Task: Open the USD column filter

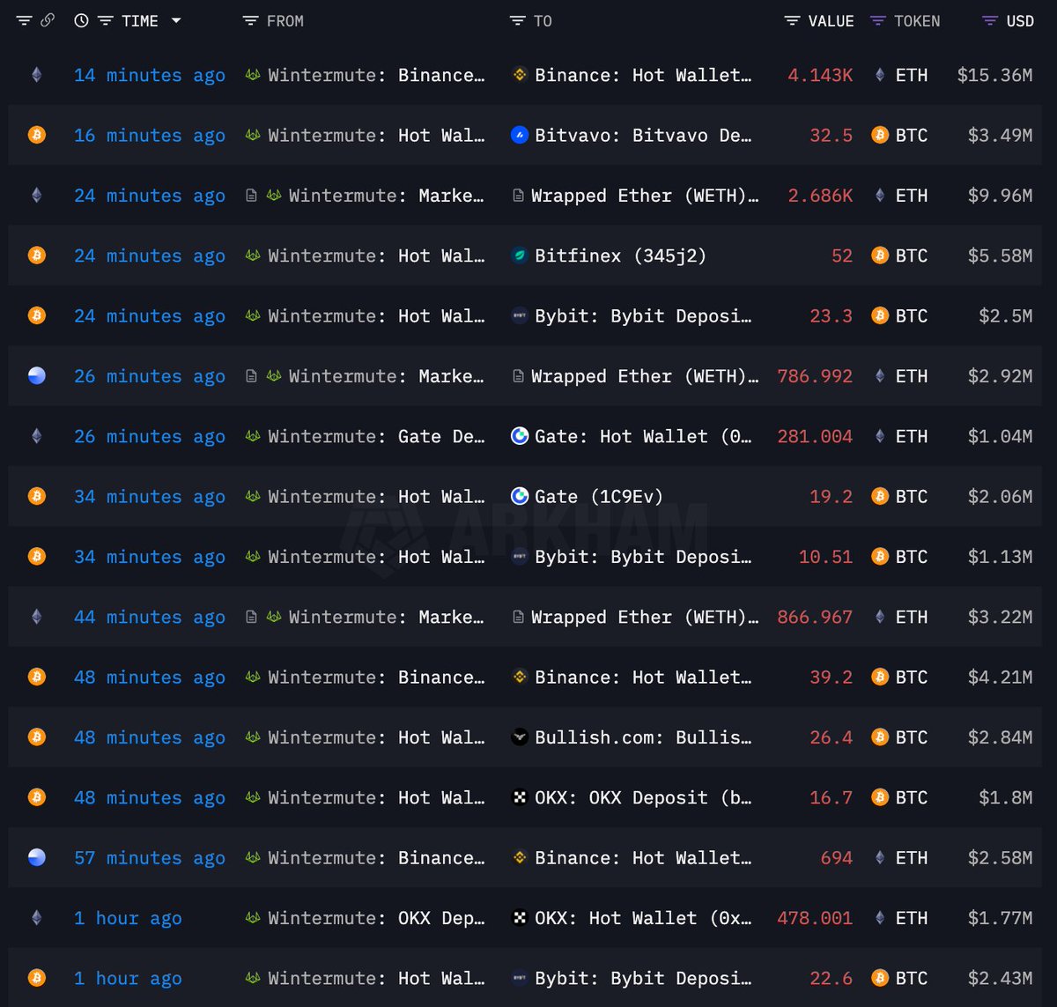Action: [x=990, y=20]
